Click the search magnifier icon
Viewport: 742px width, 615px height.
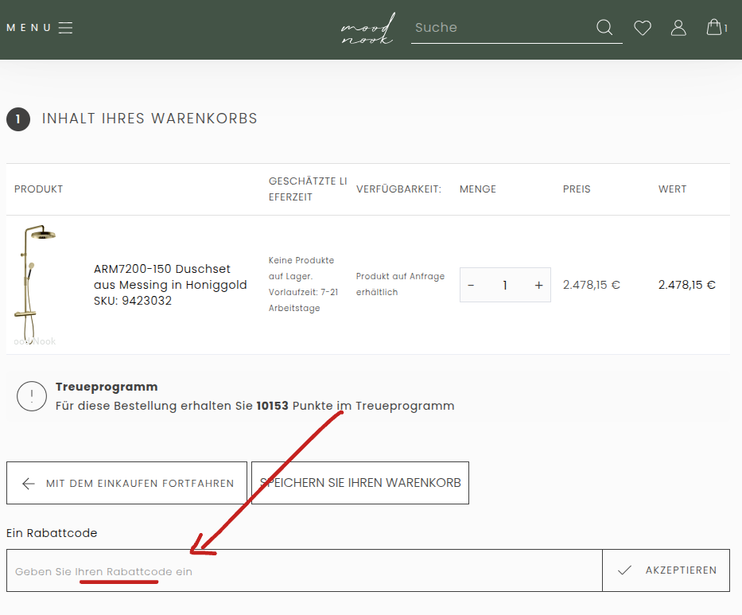[604, 28]
